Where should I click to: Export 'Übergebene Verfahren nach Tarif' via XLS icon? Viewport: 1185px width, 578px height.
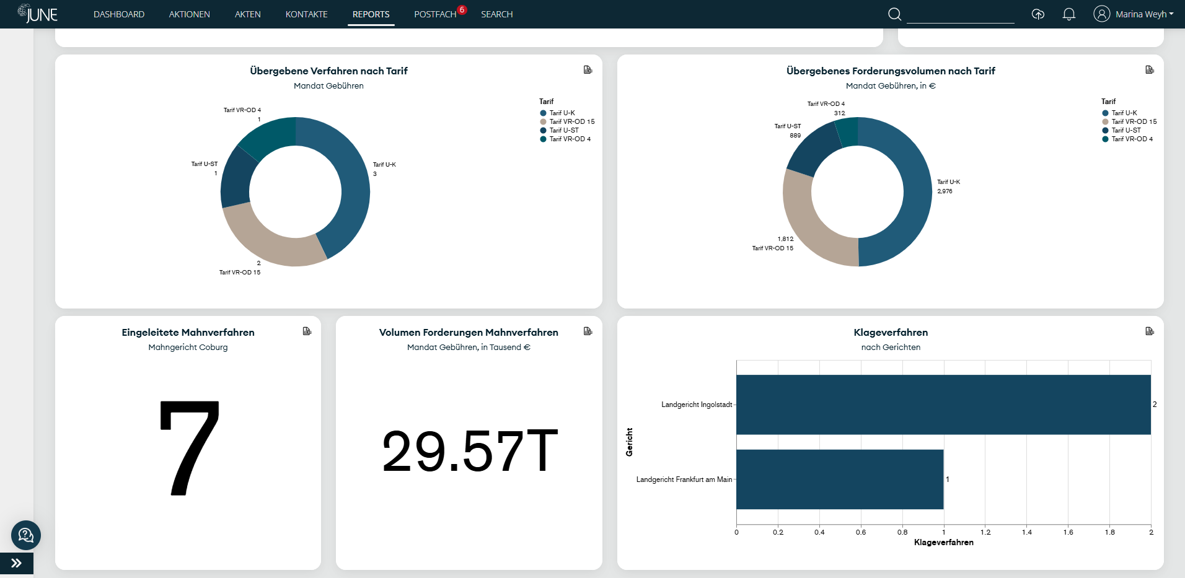[x=588, y=69]
